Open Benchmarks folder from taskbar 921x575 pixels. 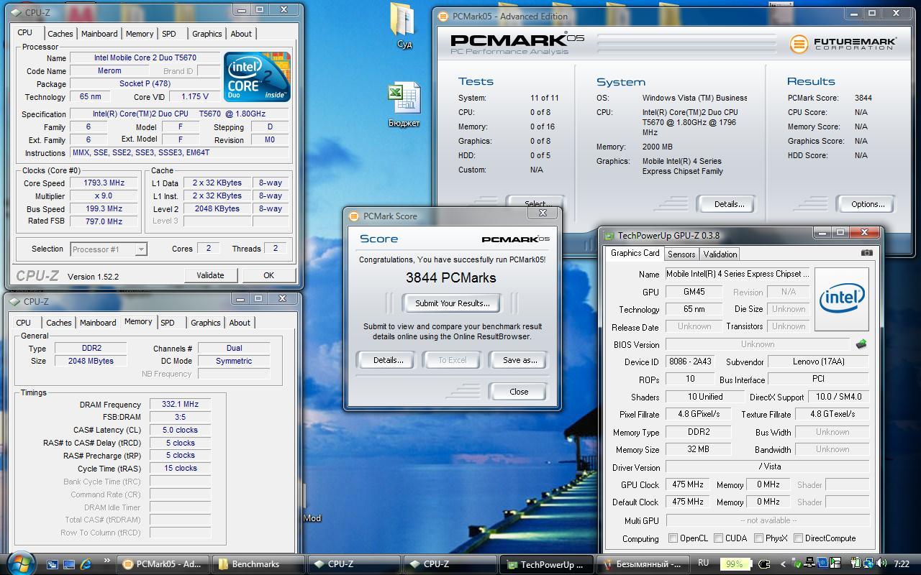point(258,564)
